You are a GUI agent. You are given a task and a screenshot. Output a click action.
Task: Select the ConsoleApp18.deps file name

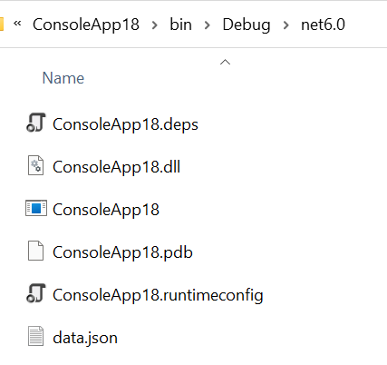click(x=125, y=124)
